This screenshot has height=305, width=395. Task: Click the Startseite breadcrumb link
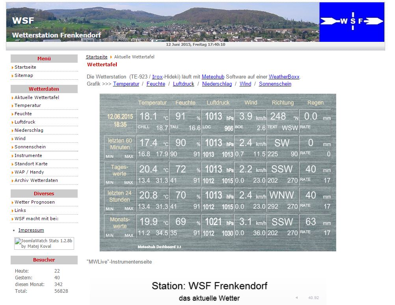pyautogui.click(x=97, y=57)
